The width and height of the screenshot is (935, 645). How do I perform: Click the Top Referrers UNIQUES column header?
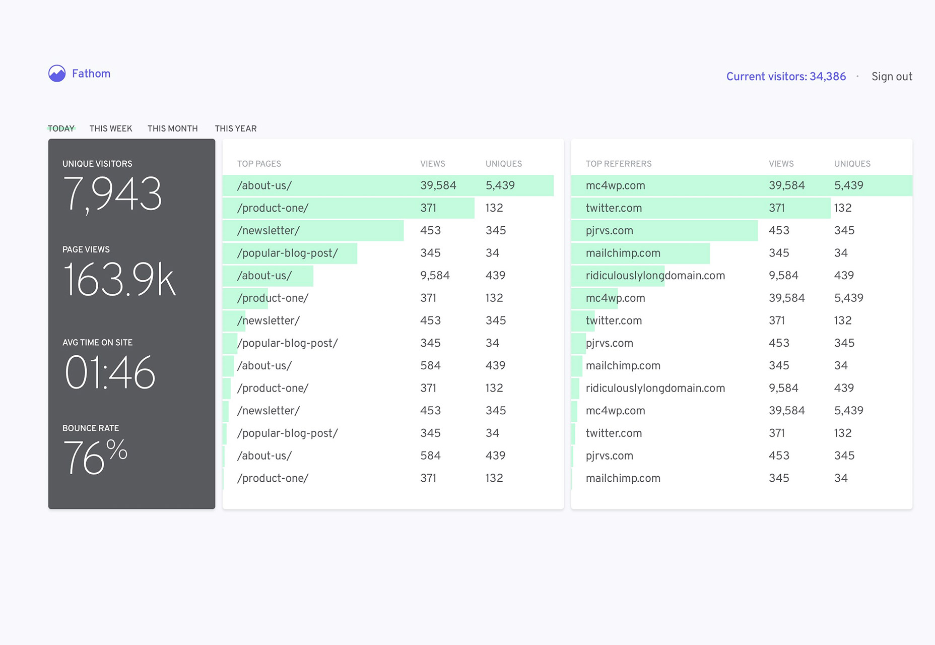[x=852, y=164]
